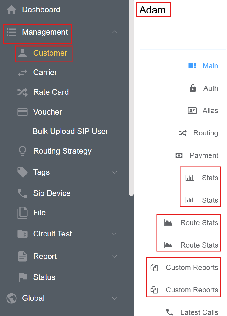227x316 pixels.
Task: Click the banknote icon beside Payment
Action: (179, 155)
